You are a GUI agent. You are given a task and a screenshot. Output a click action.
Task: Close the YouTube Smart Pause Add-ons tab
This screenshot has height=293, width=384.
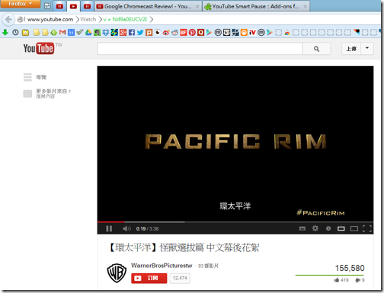click(x=306, y=7)
